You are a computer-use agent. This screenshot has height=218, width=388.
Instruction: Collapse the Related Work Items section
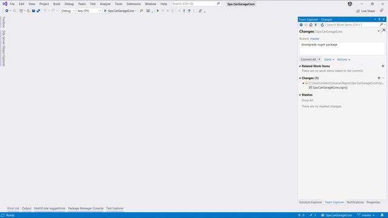coord(300,66)
